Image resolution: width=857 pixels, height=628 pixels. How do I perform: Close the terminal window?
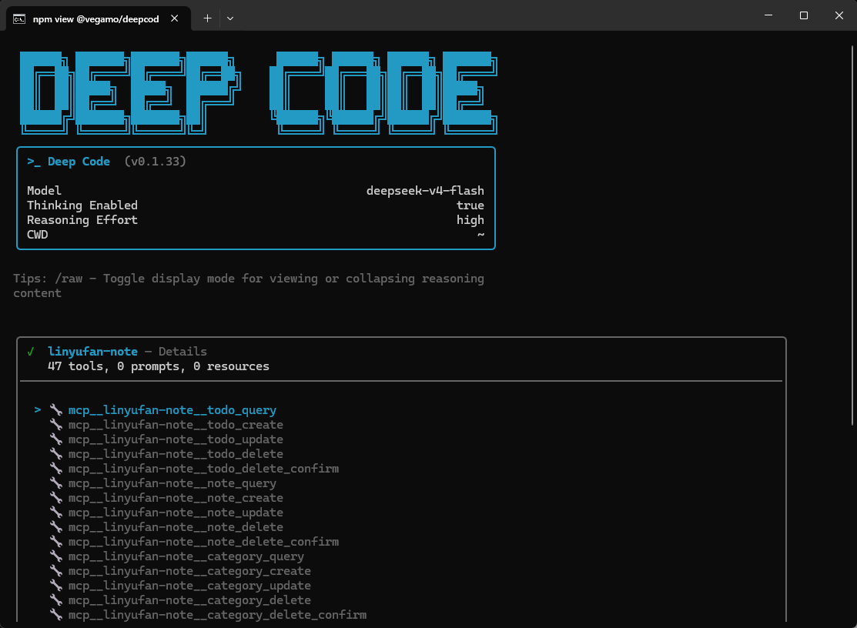(839, 15)
